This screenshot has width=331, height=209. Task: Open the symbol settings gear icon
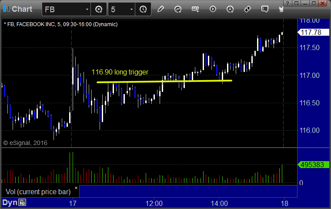(99, 9)
